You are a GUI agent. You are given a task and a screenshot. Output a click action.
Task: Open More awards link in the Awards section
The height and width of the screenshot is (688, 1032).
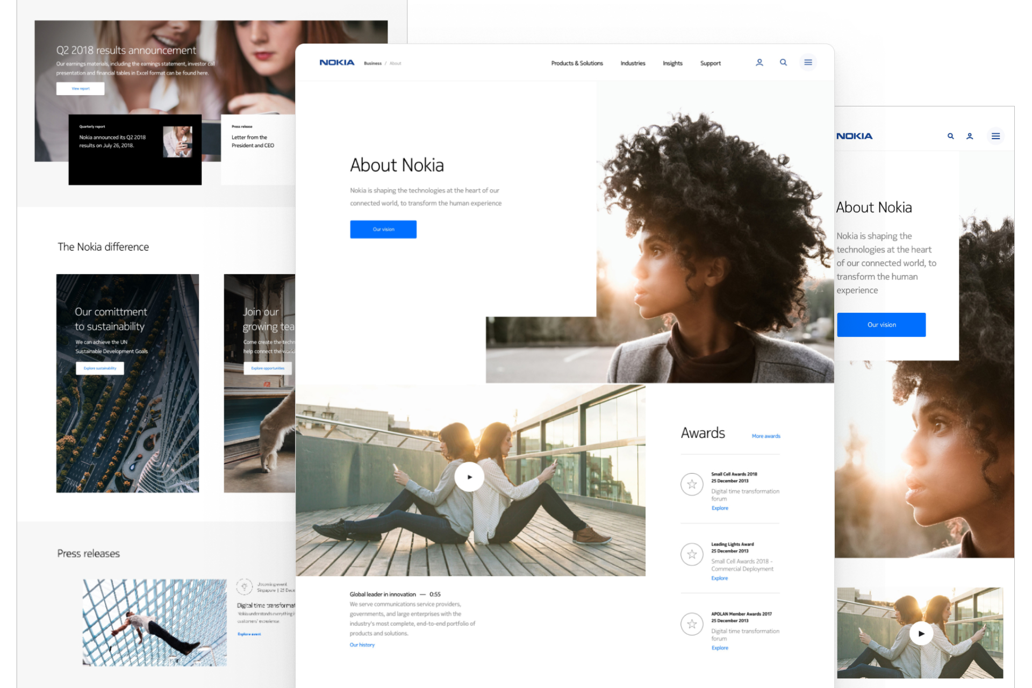[x=765, y=436]
